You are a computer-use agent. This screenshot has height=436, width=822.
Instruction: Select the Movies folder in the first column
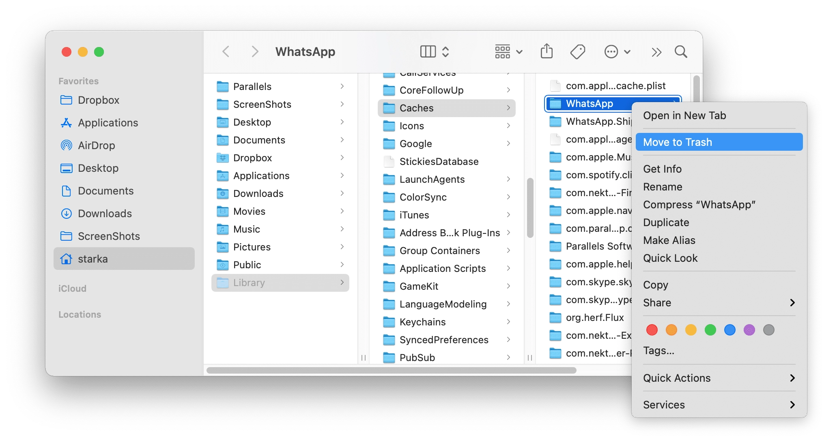tap(280, 211)
